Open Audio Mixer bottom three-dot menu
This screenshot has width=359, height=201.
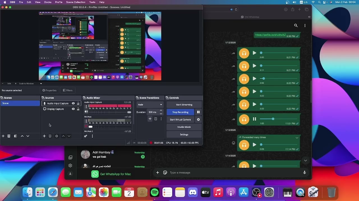(x=92, y=136)
